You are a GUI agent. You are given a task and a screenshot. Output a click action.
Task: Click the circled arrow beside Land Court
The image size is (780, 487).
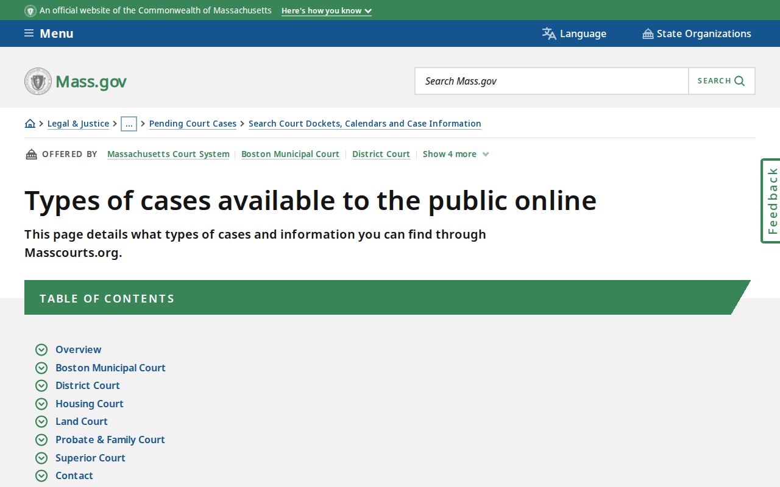(41, 421)
